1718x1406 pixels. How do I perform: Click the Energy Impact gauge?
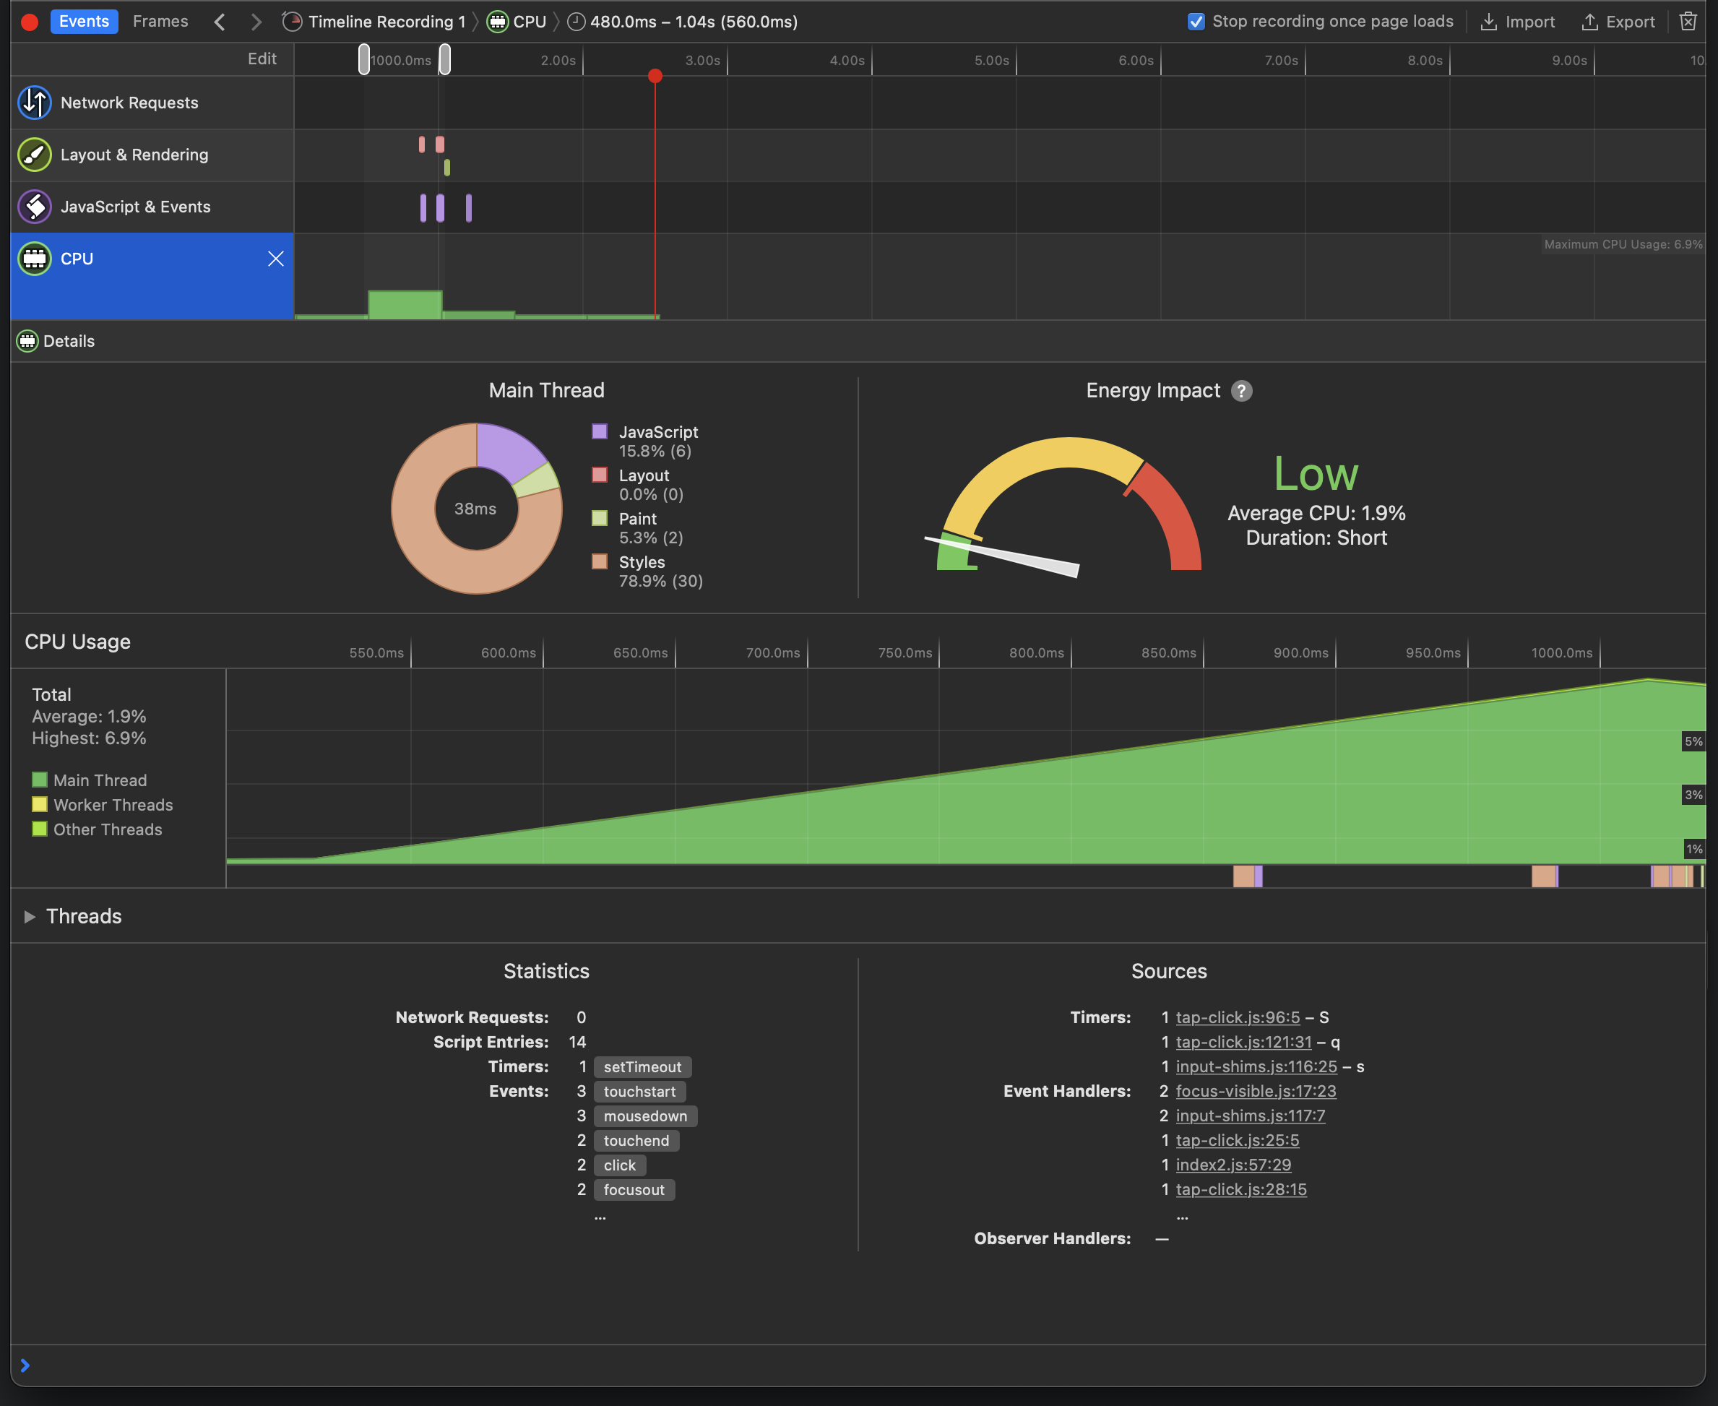pos(1063,506)
